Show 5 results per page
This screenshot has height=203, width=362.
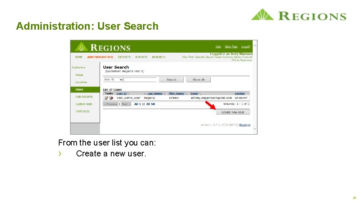point(140,104)
